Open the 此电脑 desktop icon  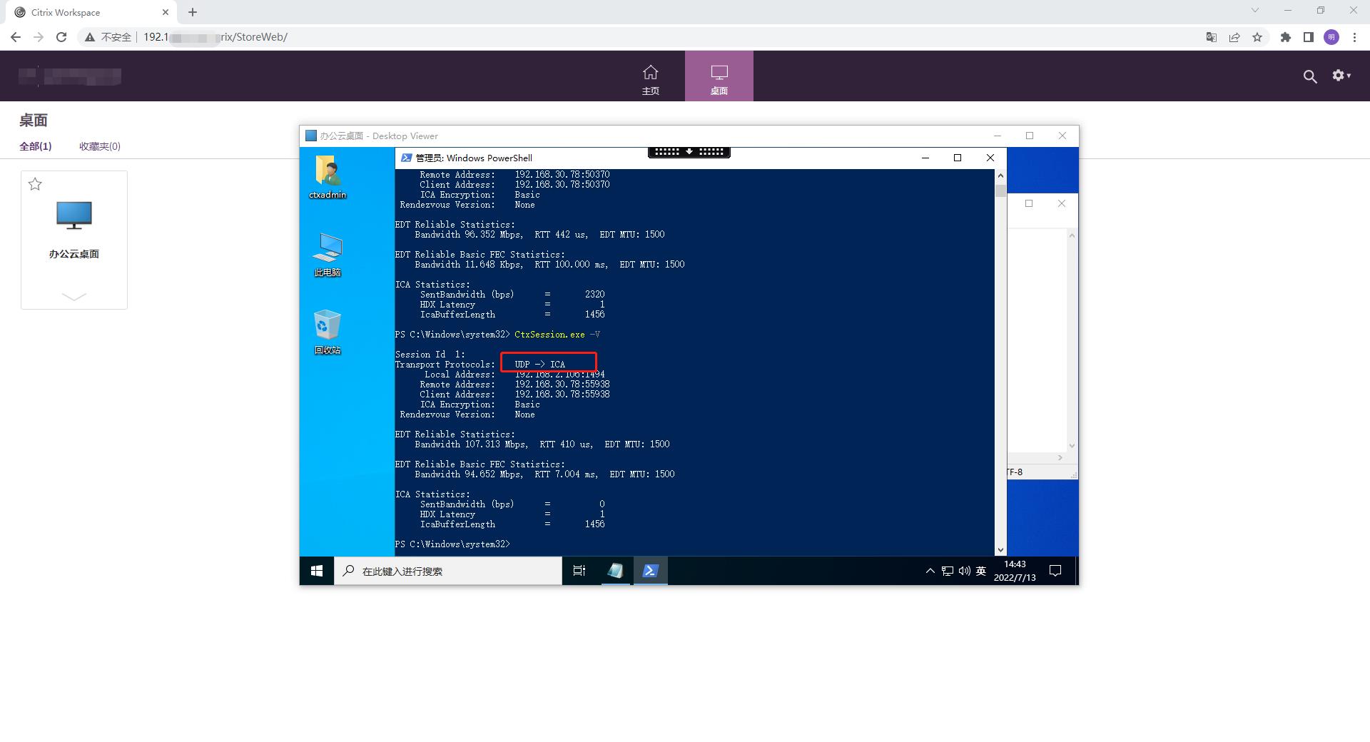[328, 255]
